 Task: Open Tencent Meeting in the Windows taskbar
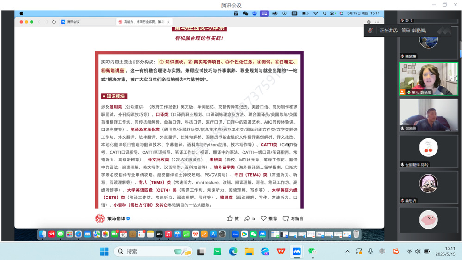tap(297, 252)
